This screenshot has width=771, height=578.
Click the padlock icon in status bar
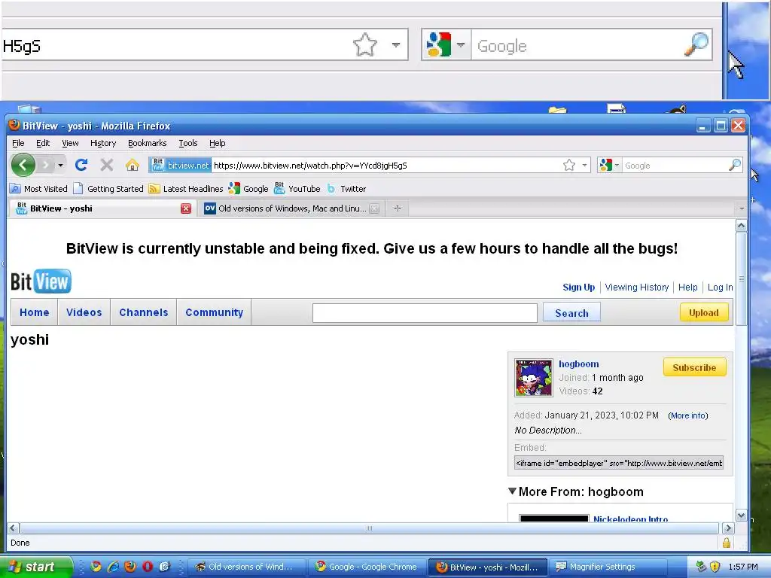[x=727, y=543]
